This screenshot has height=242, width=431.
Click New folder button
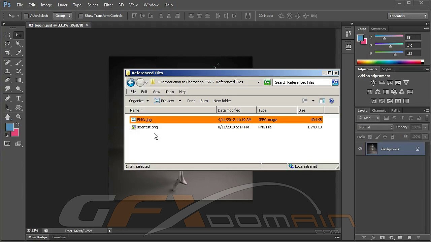[222, 101]
